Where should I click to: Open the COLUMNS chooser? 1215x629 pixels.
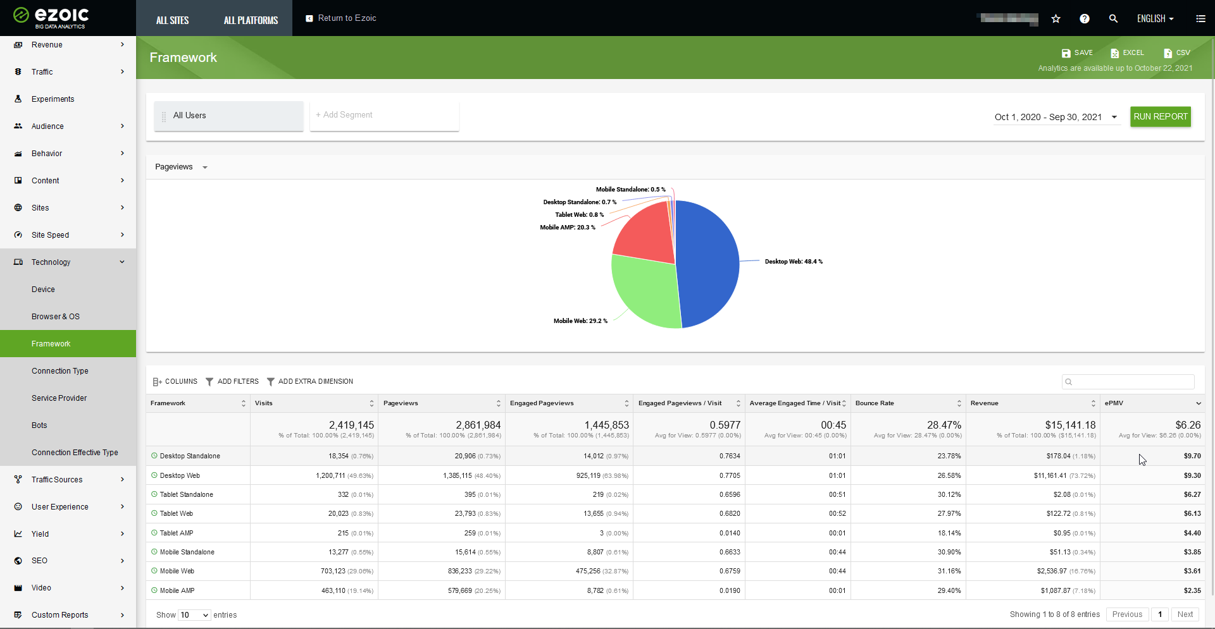click(175, 382)
